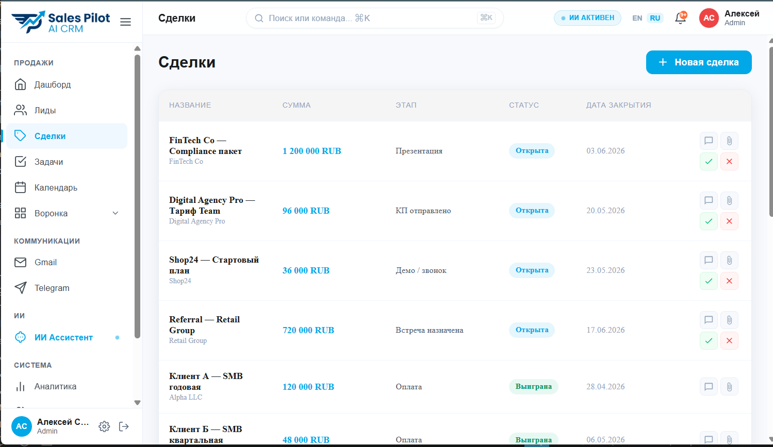This screenshot has width=773, height=447.
Task: Mark FinTech Co deal as won
Action: pyautogui.click(x=709, y=161)
